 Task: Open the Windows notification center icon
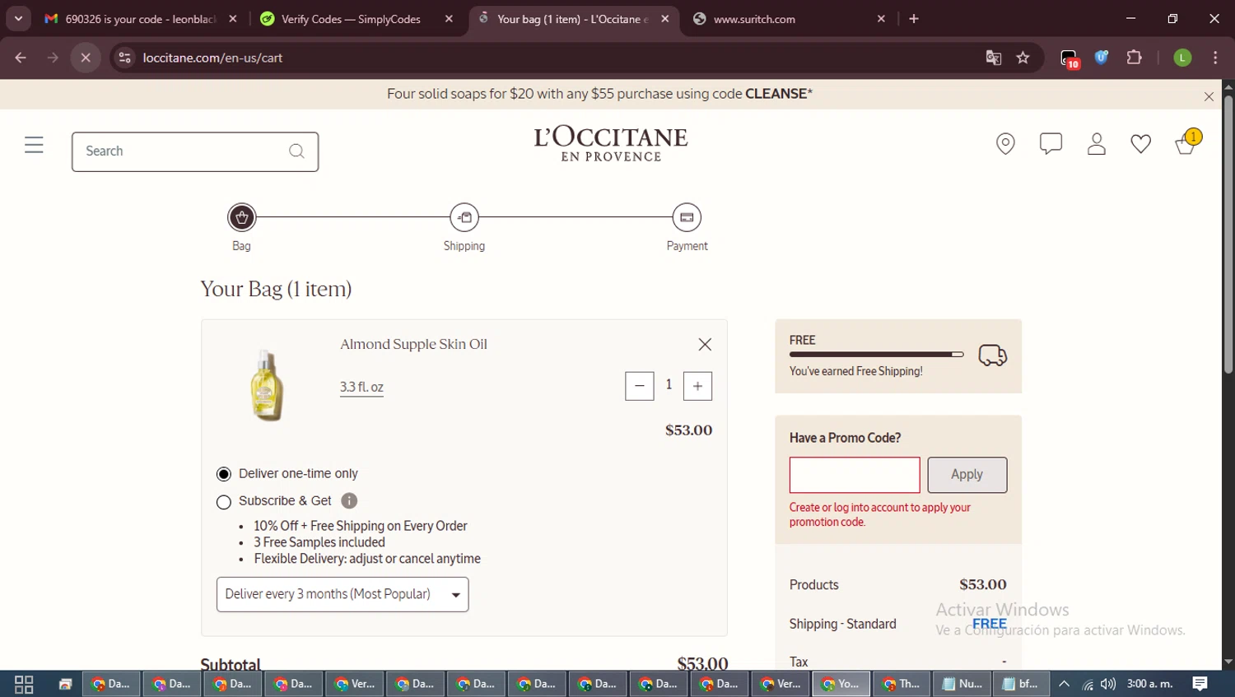pos(1200,684)
